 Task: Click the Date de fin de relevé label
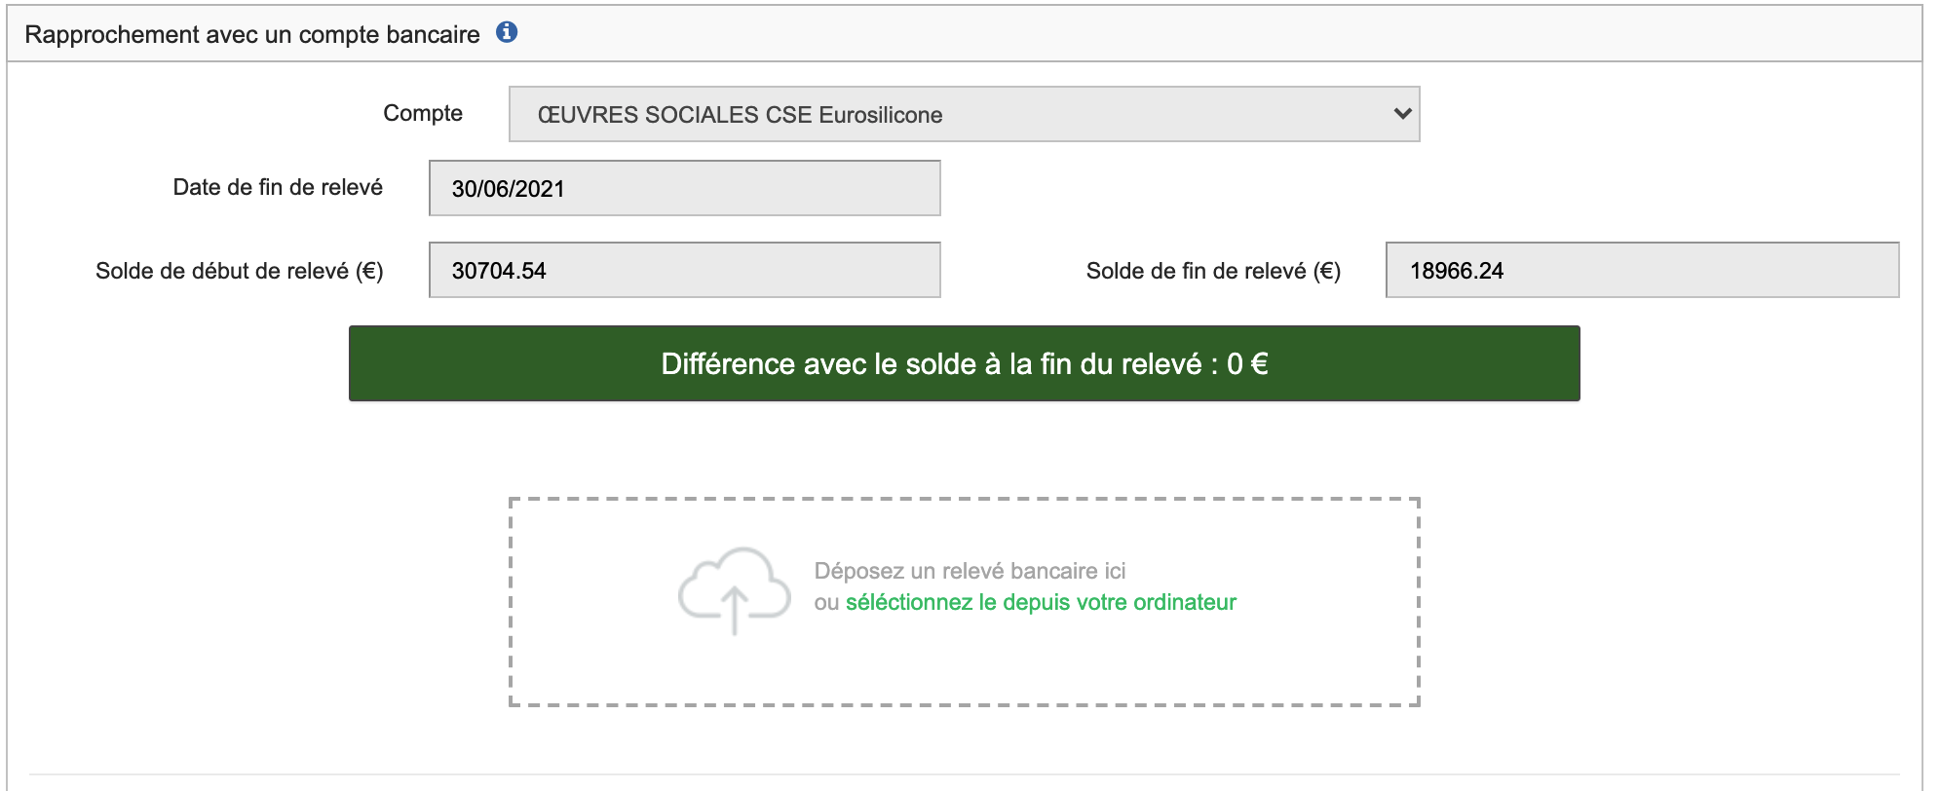278,187
